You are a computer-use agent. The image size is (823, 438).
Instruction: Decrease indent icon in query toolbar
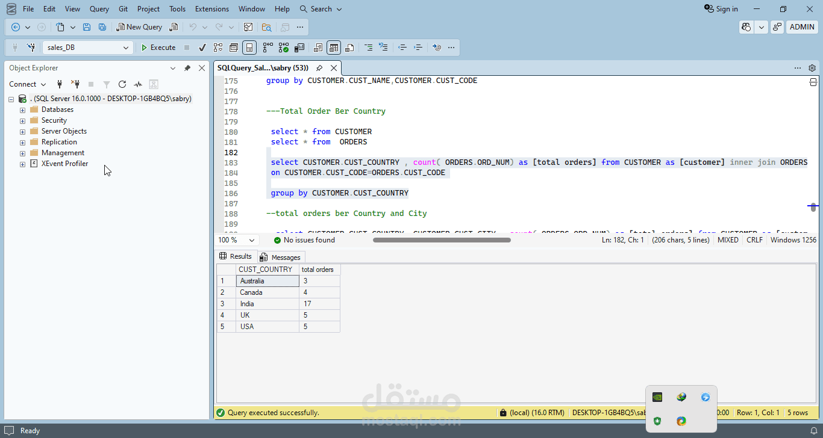click(402, 48)
